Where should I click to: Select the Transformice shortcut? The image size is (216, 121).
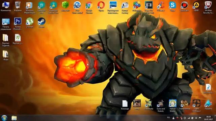tap(185, 105)
